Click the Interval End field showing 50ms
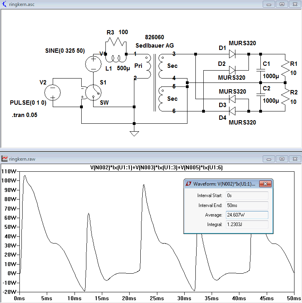The width and height of the screenshot is (302, 303). [x=247, y=205]
